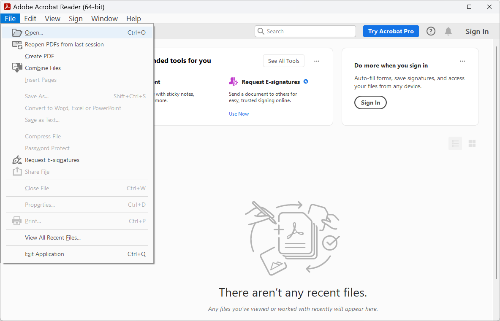The image size is (500, 321).
Task: Switch to grid view for recent files
Action: pos(472,143)
